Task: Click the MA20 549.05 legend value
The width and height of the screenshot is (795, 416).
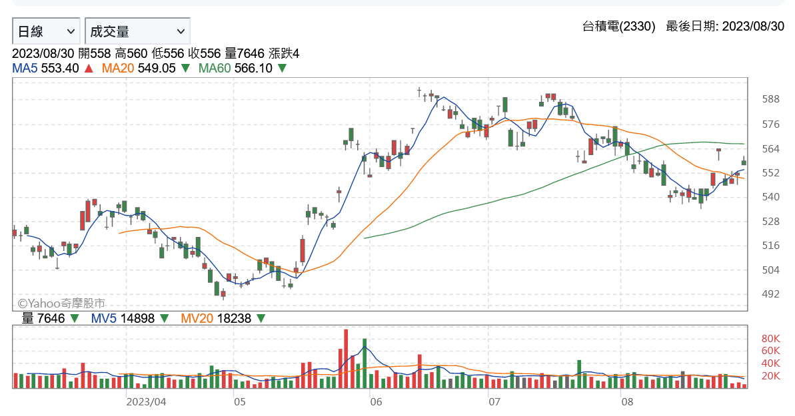Action: 139,68
